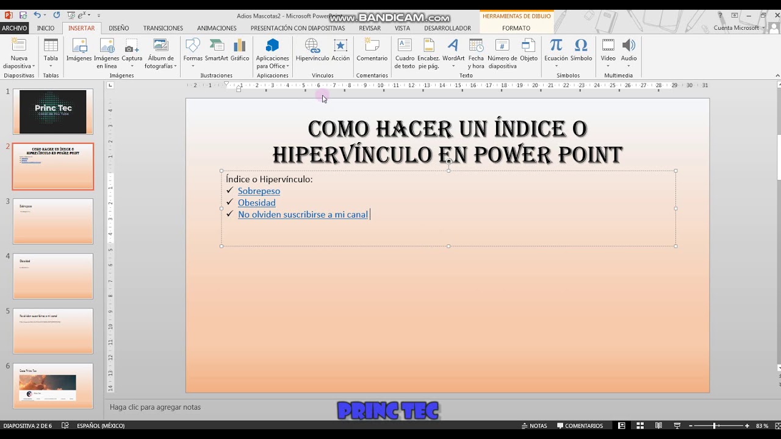This screenshot has height=439, width=781.
Task: Expand the Undo history dropdown arrow
Action: click(x=45, y=15)
